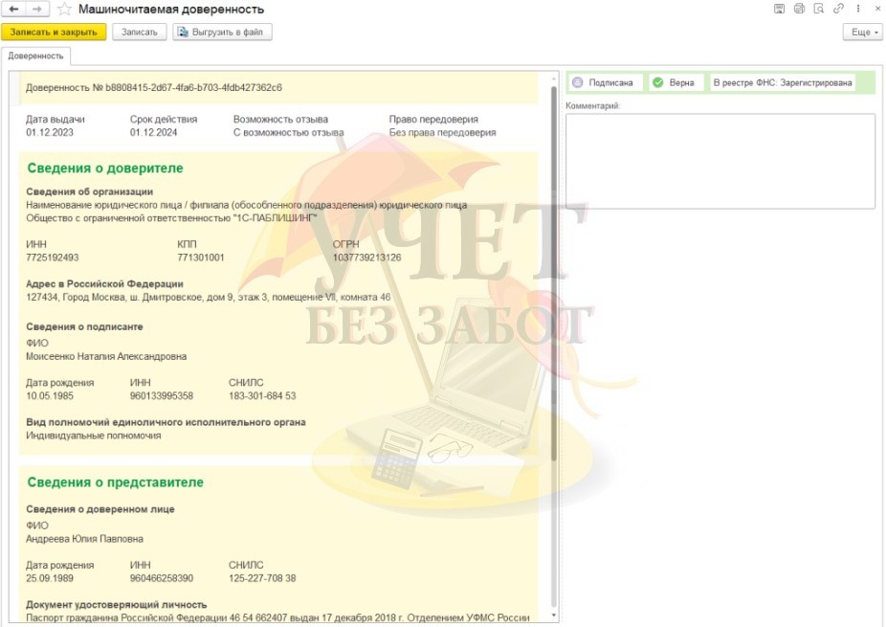Close the document with the X icon
Viewport: 886px width, 627px height.
tap(877, 9)
